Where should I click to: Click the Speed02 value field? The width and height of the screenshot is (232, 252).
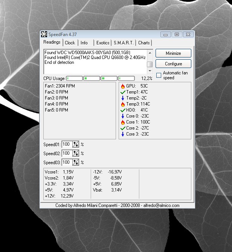pos(67,153)
